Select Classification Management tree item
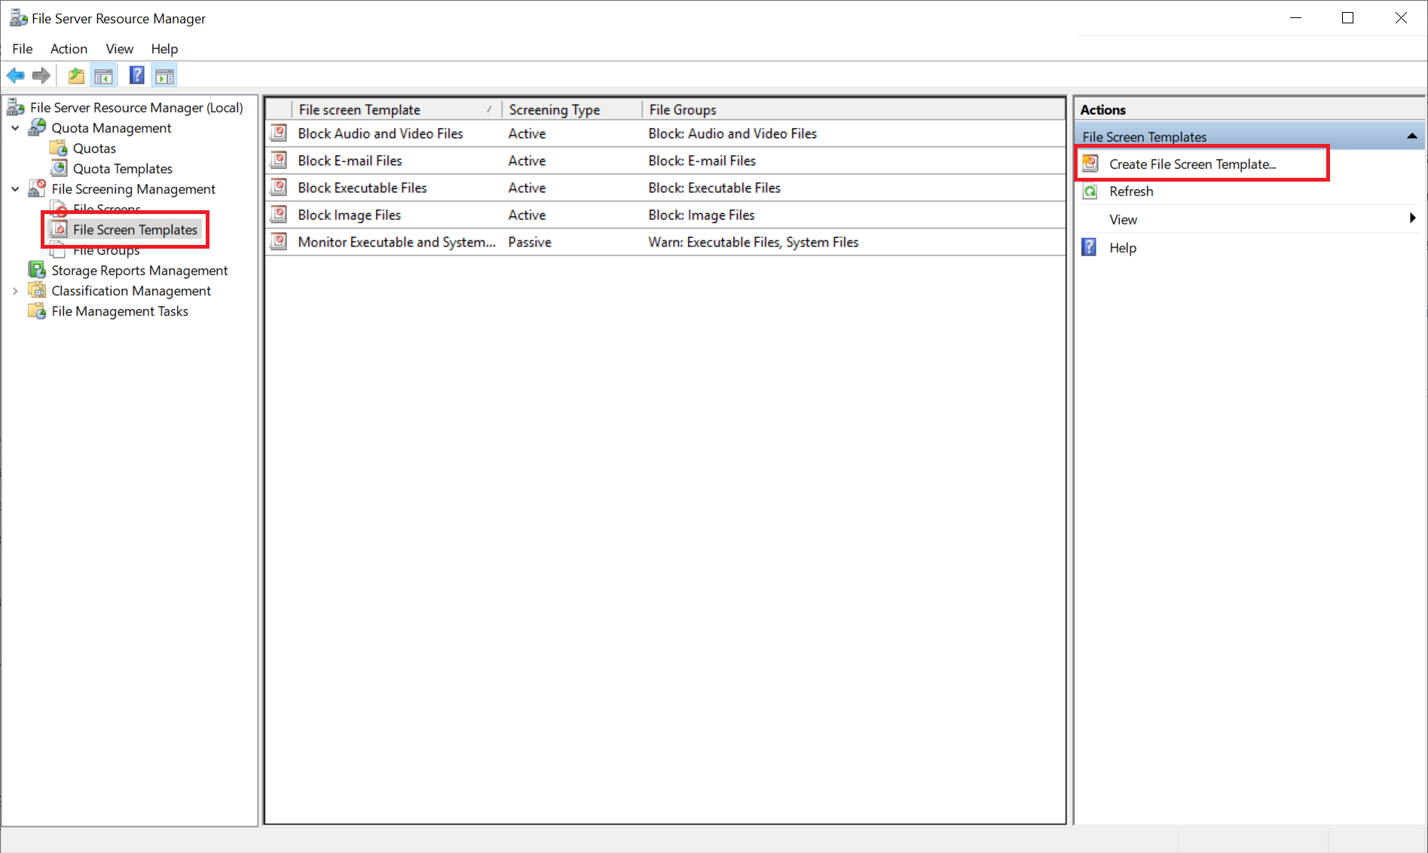This screenshot has height=853, width=1428. coord(131,291)
